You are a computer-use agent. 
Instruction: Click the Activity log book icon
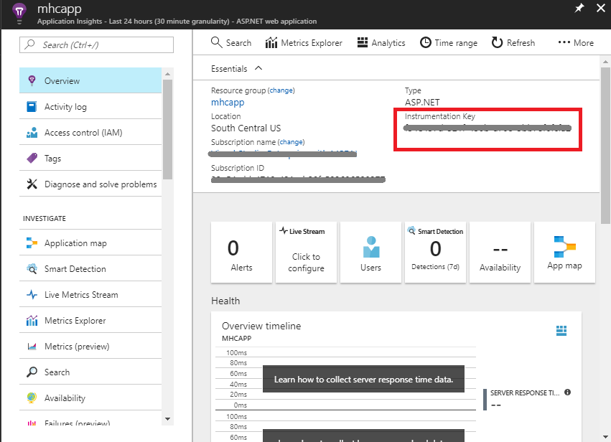point(32,107)
